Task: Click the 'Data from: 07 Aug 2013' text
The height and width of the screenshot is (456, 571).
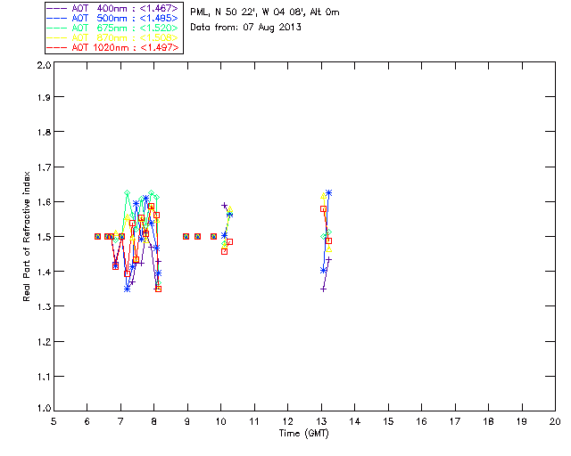Action: 246,28
